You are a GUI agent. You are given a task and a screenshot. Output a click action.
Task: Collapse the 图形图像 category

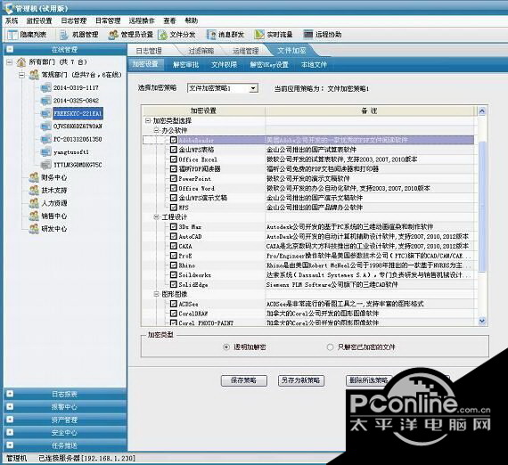156,294
